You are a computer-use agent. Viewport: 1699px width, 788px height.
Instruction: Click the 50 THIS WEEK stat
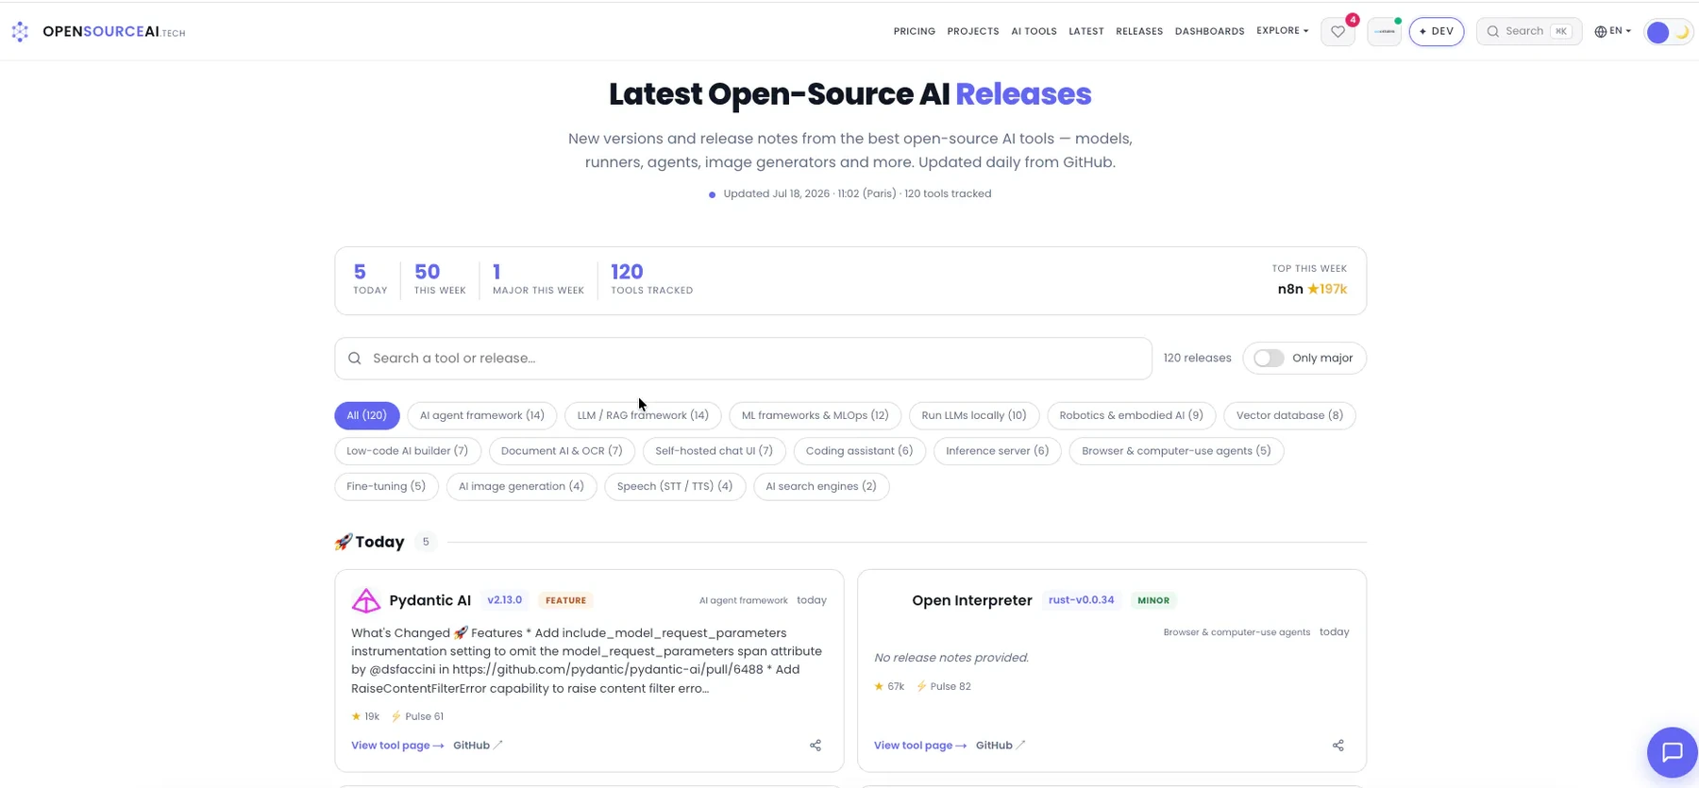(440, 279)
